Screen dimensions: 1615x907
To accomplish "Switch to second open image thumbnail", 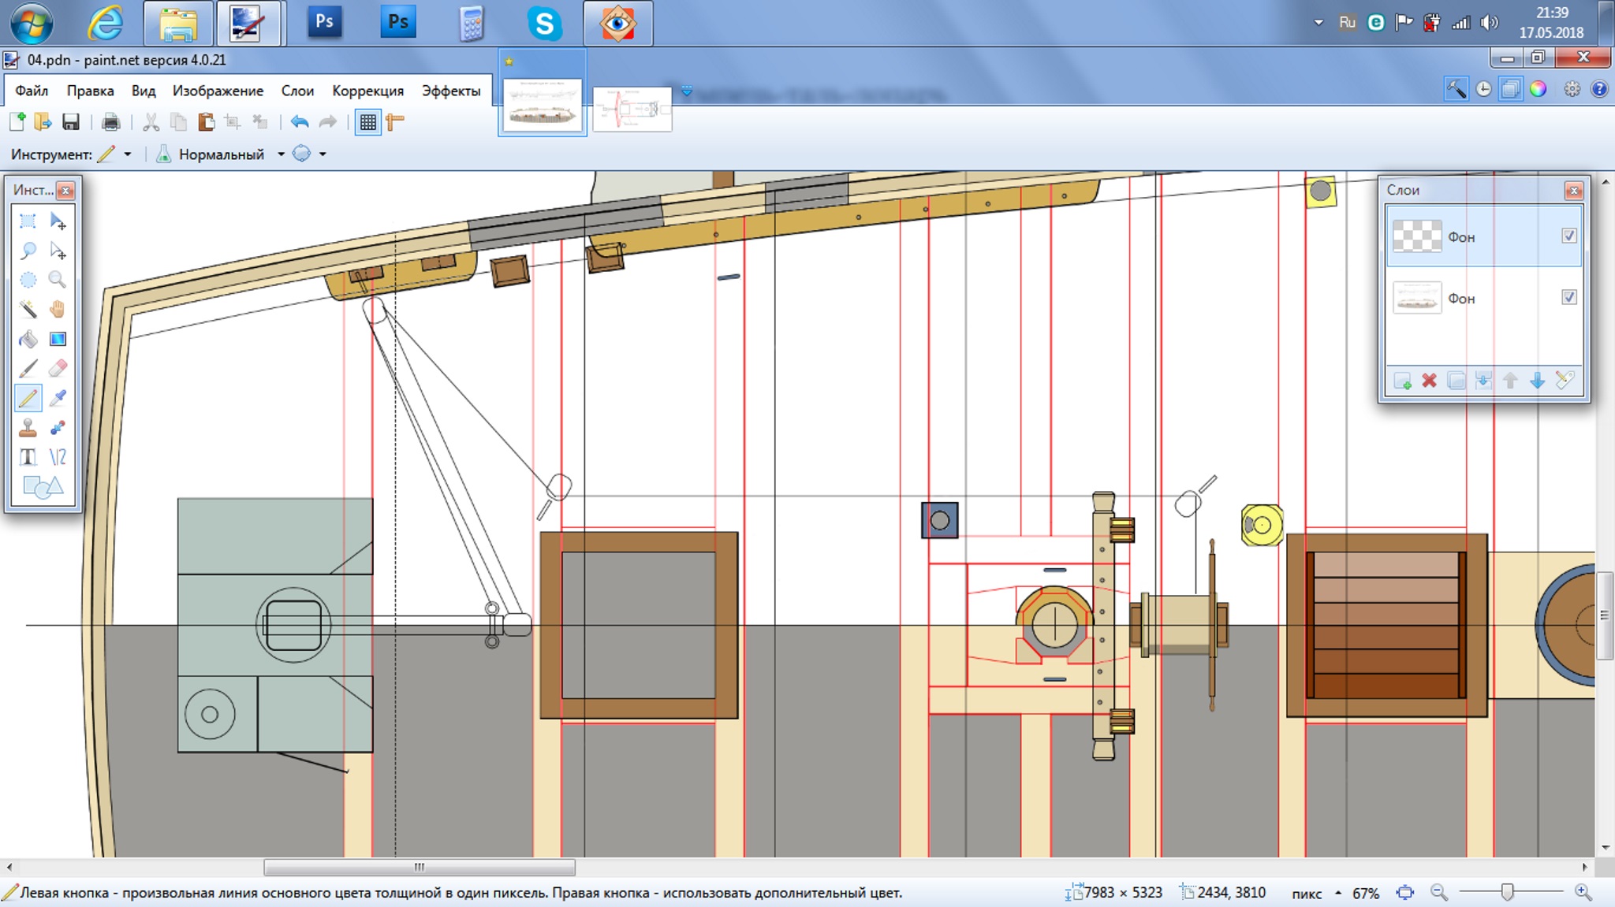I will pos(632,109).
